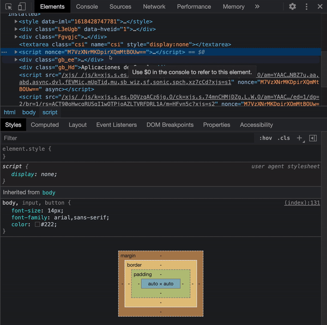Switch to the Sources tab
The image size is (327, 325).
(120, 7)
